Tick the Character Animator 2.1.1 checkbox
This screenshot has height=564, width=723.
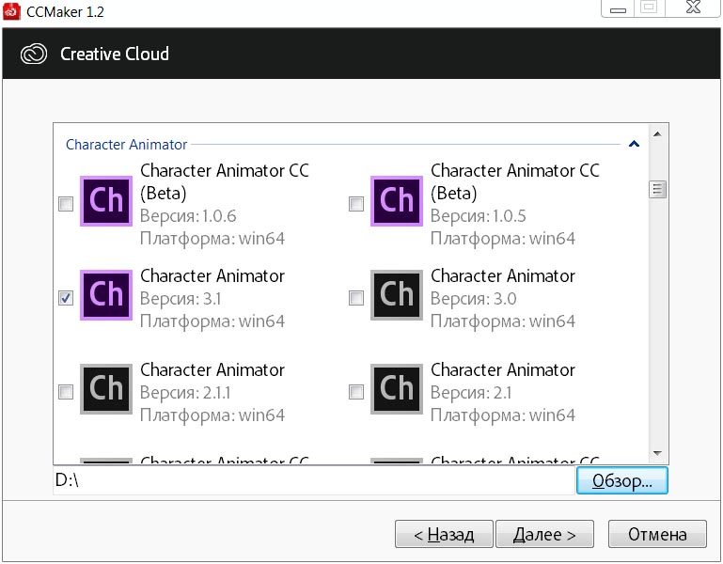[x=66, y=392]
